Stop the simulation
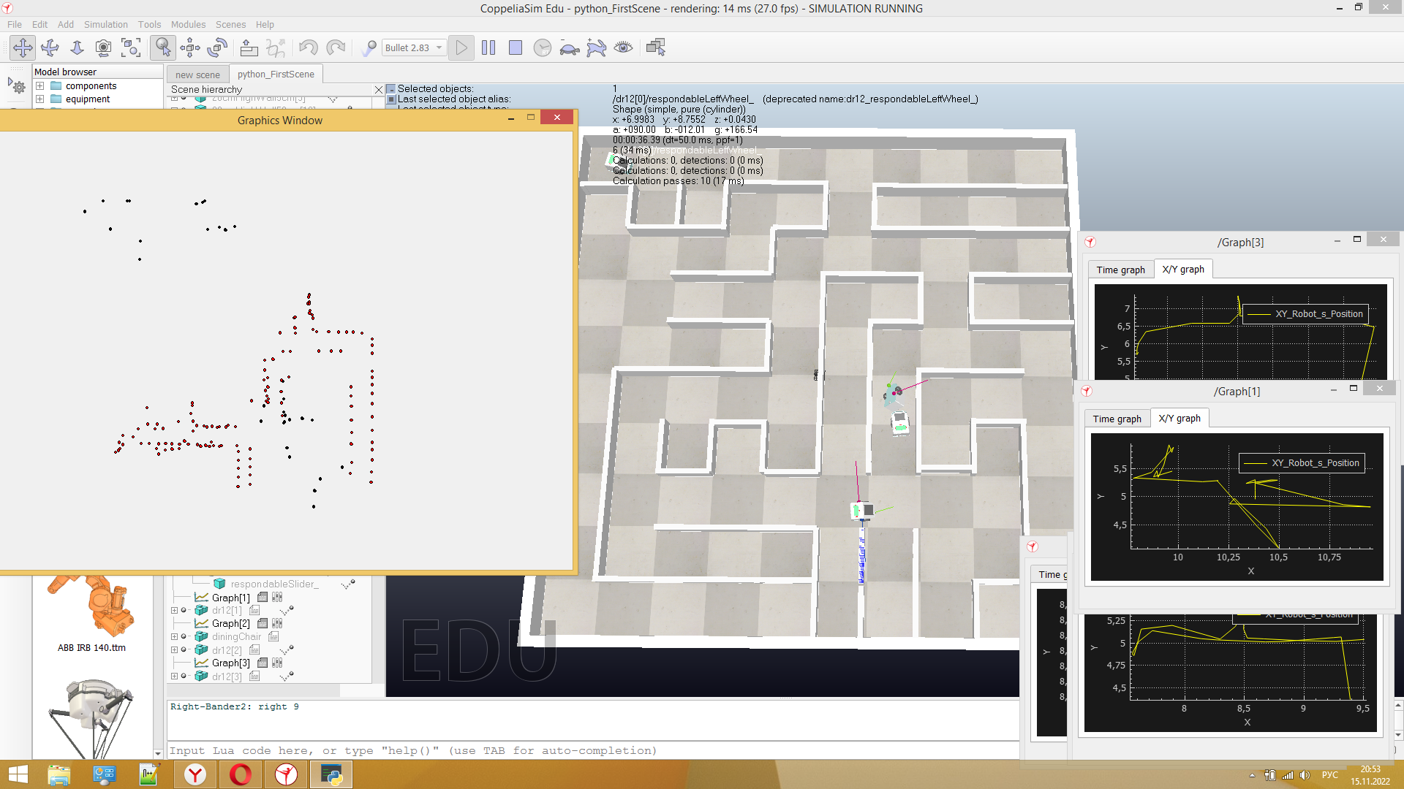 [x=516, y=48]
